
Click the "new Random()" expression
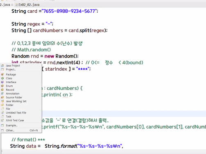click(61, 56)
